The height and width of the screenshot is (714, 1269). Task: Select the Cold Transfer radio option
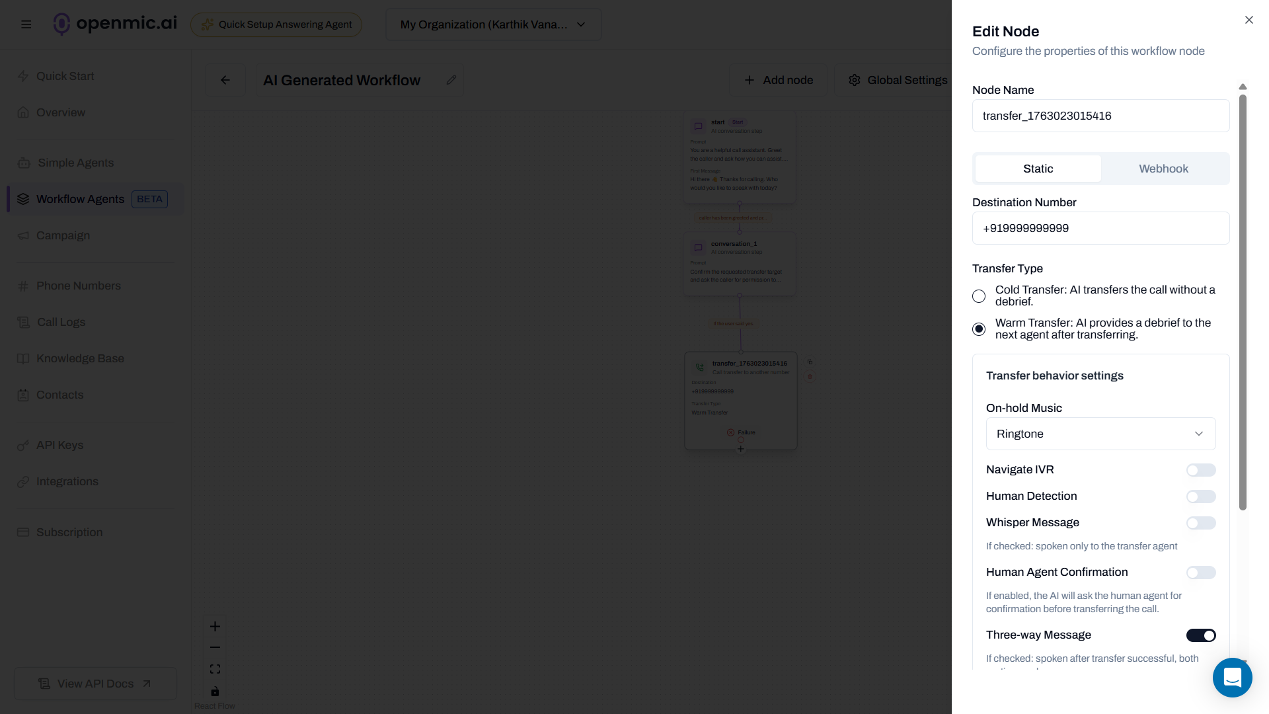979,296
